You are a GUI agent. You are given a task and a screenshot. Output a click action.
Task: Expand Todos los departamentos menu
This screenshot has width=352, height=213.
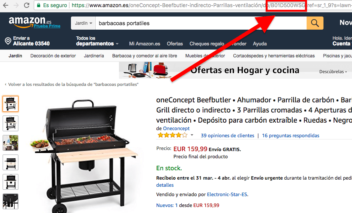97,41
